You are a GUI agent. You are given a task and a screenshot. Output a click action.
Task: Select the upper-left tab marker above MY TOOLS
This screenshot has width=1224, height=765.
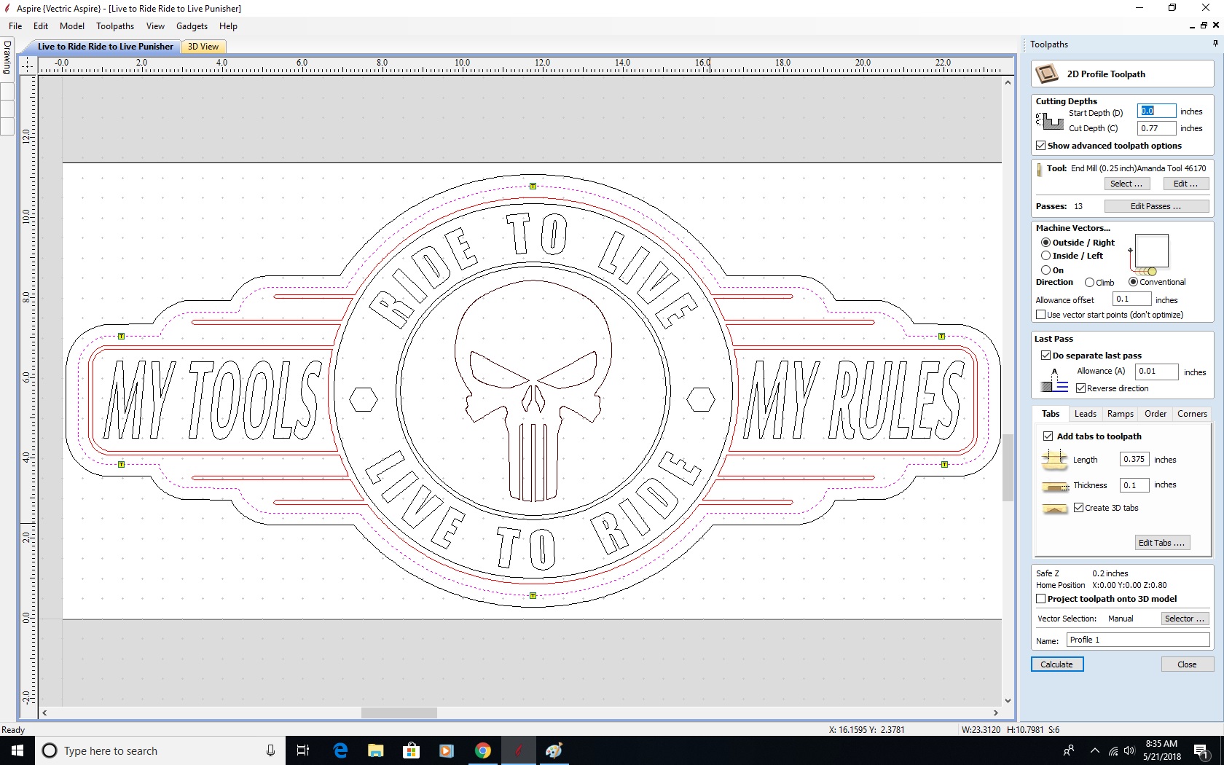pos(121,337)
